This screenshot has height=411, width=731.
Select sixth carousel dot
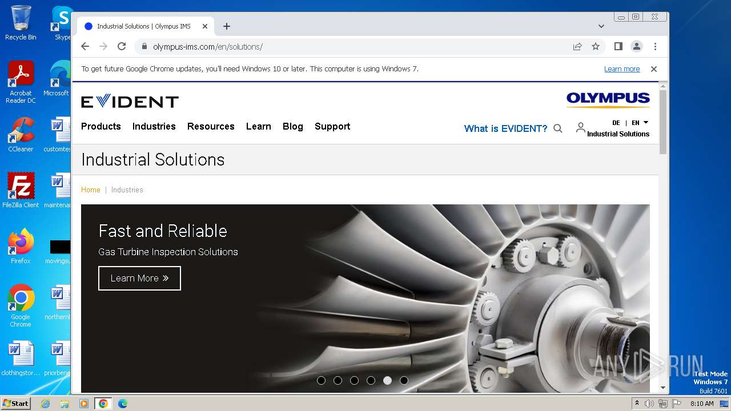click(404, 380)
